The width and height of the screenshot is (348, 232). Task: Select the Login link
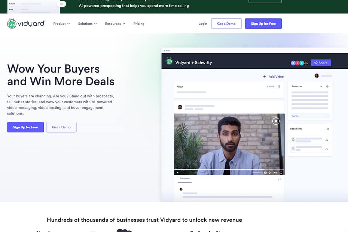coord(203,24)
